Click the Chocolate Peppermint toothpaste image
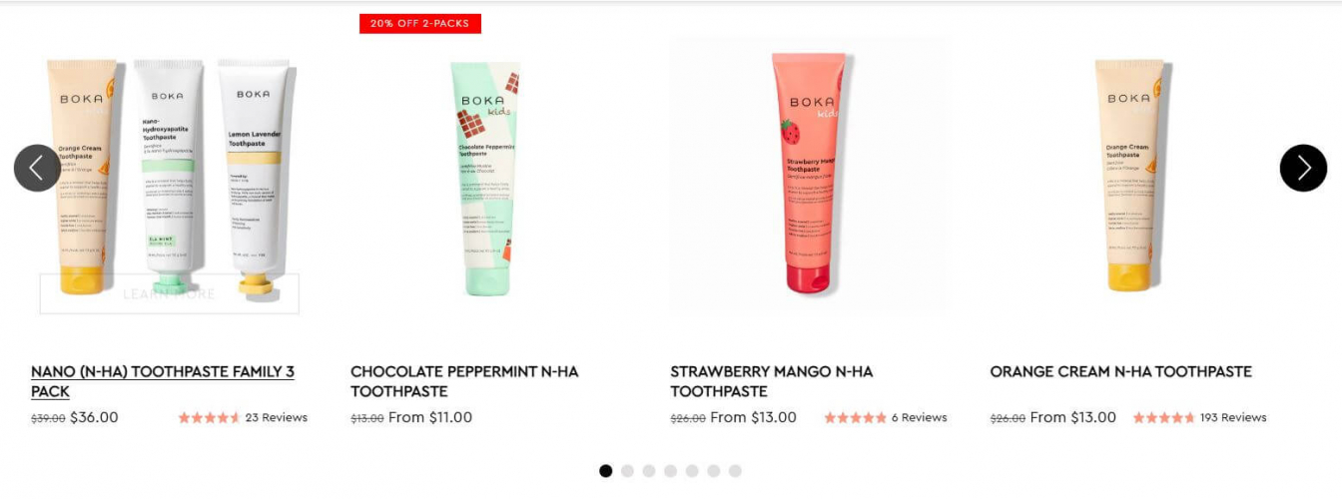The width and height of the screenshot is (1342, 499). 485,179
